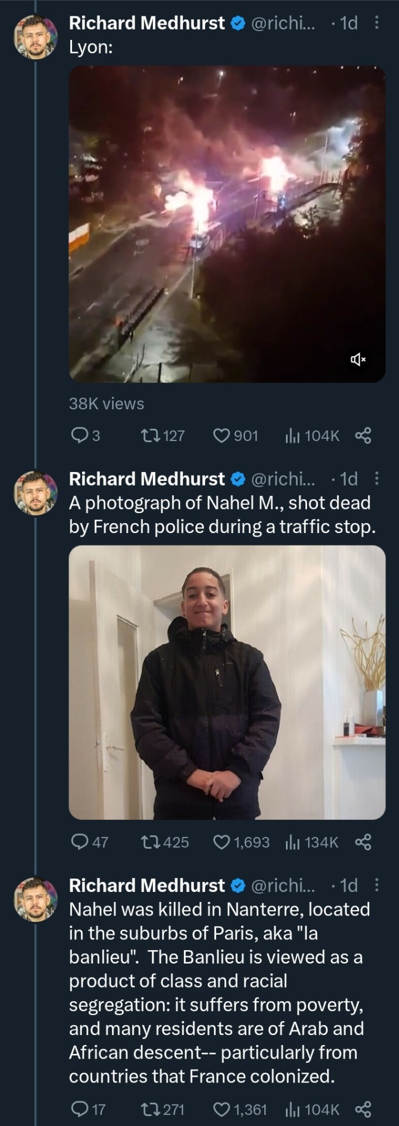
Task: Open more options for the Nanterre tweet
Action: (377, 885)
